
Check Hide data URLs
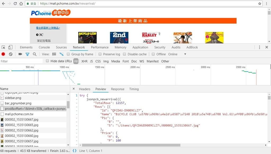pyautogui.click(x=47, y=61)
